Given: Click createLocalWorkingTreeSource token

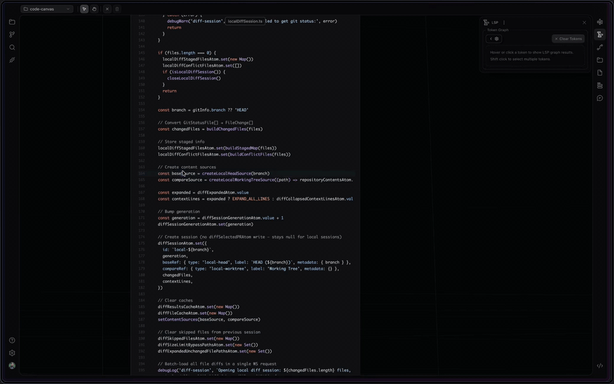Looking at the screenshot, I should [242, 180].
